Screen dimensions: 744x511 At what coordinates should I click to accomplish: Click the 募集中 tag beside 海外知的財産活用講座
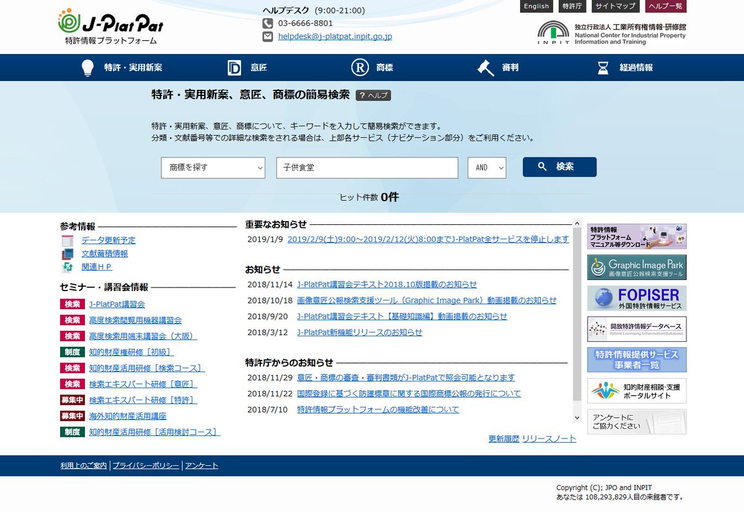click(73, 416)
